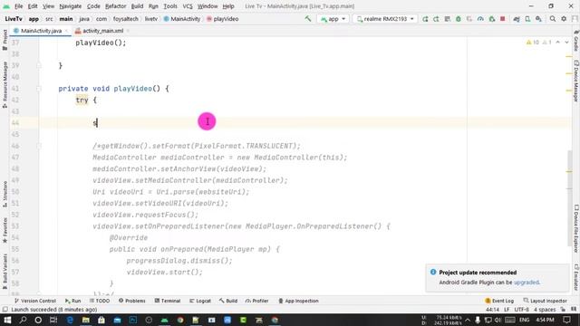Click the foysaltech breadcrumb
The image size is (580, 326).
[x=126, y=19]
